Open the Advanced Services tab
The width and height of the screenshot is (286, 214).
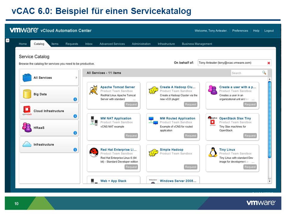(112, 44)
